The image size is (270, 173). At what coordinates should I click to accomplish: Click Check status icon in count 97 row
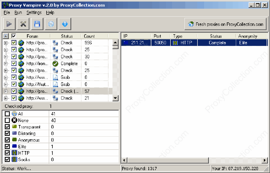click(55, 91)
